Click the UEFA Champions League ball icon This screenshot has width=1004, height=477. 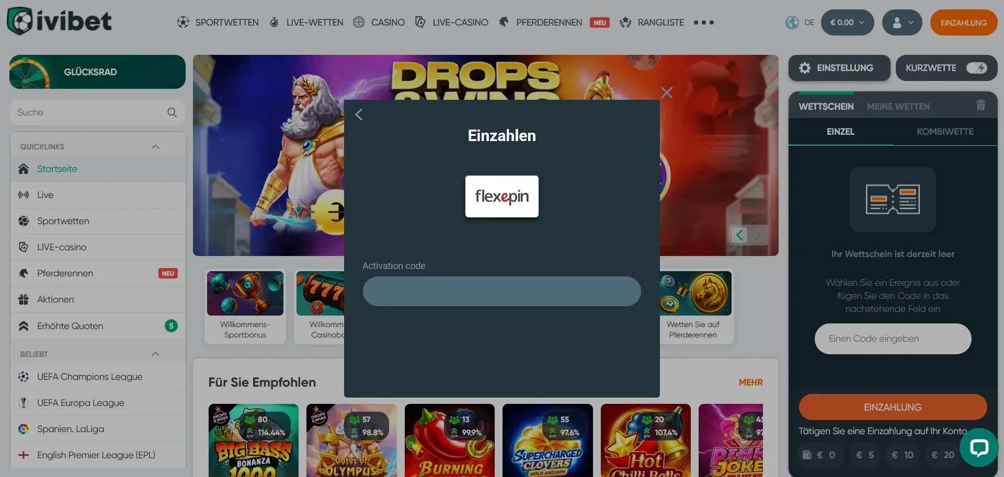click(24, 377)
